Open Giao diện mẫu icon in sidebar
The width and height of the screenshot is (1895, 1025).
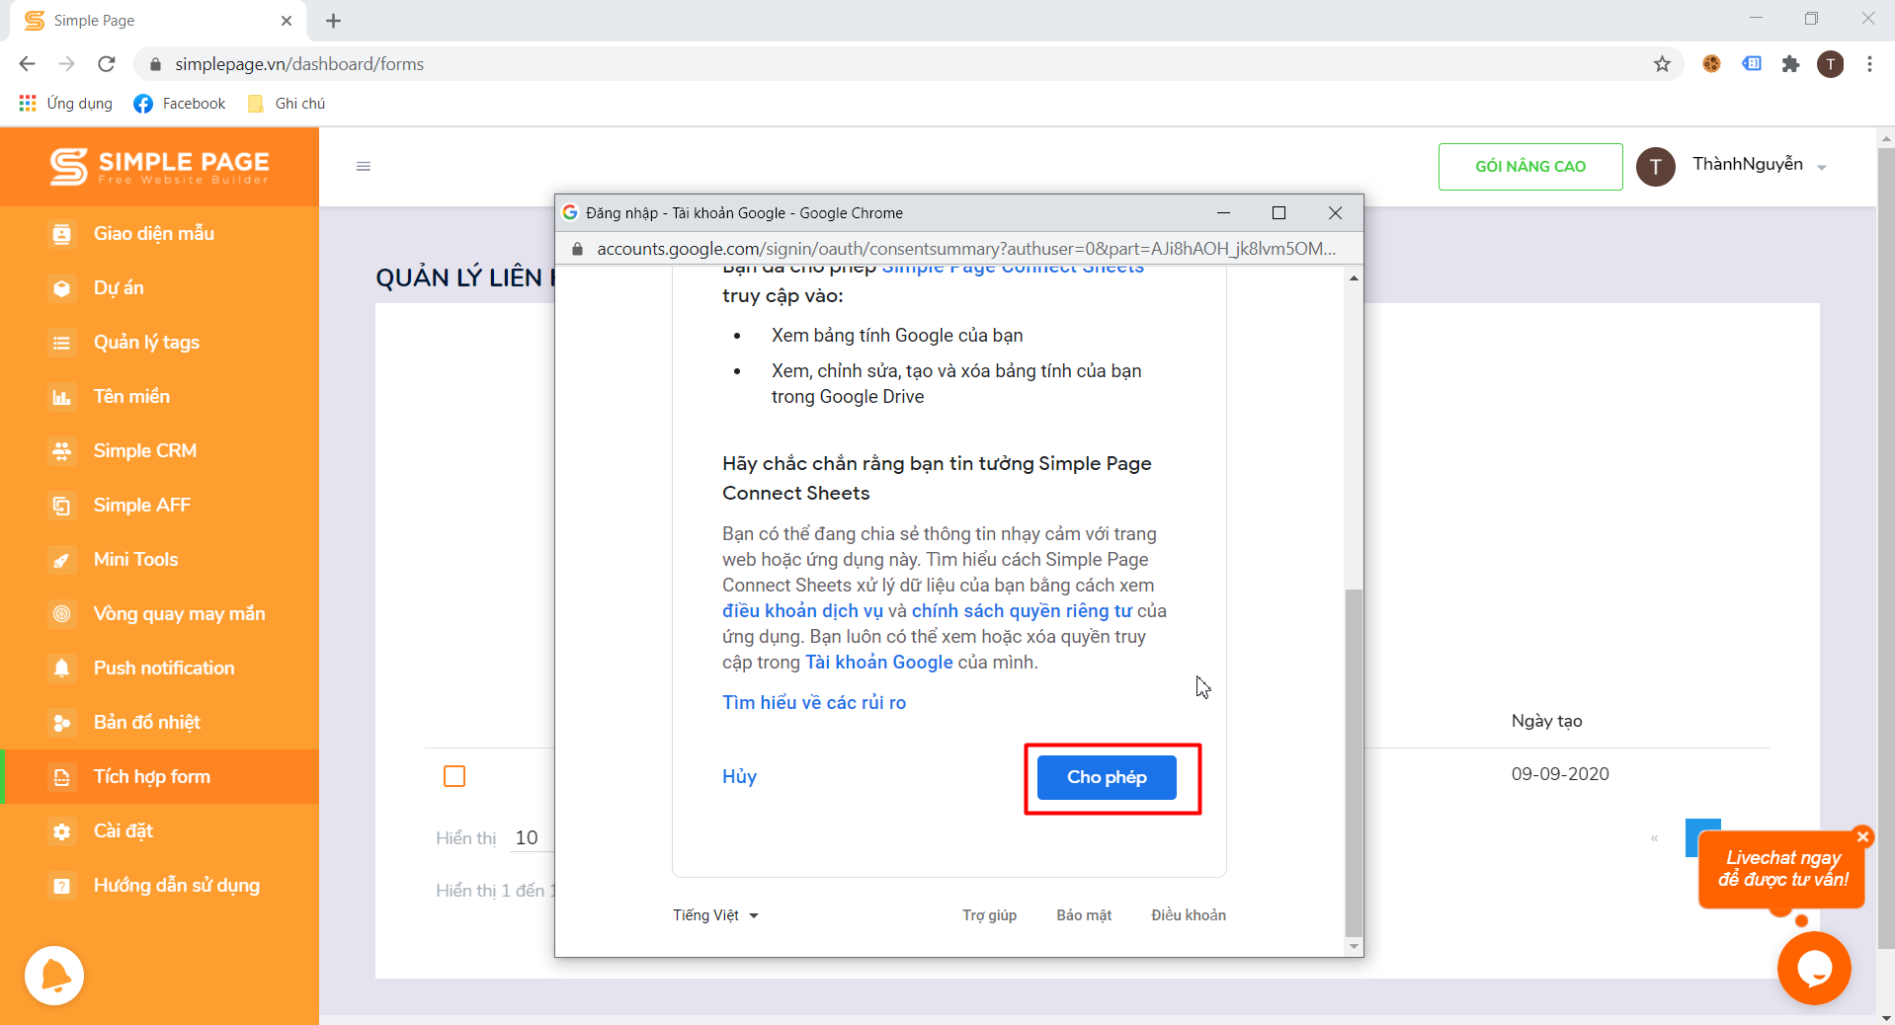click(x=61, y=234)
